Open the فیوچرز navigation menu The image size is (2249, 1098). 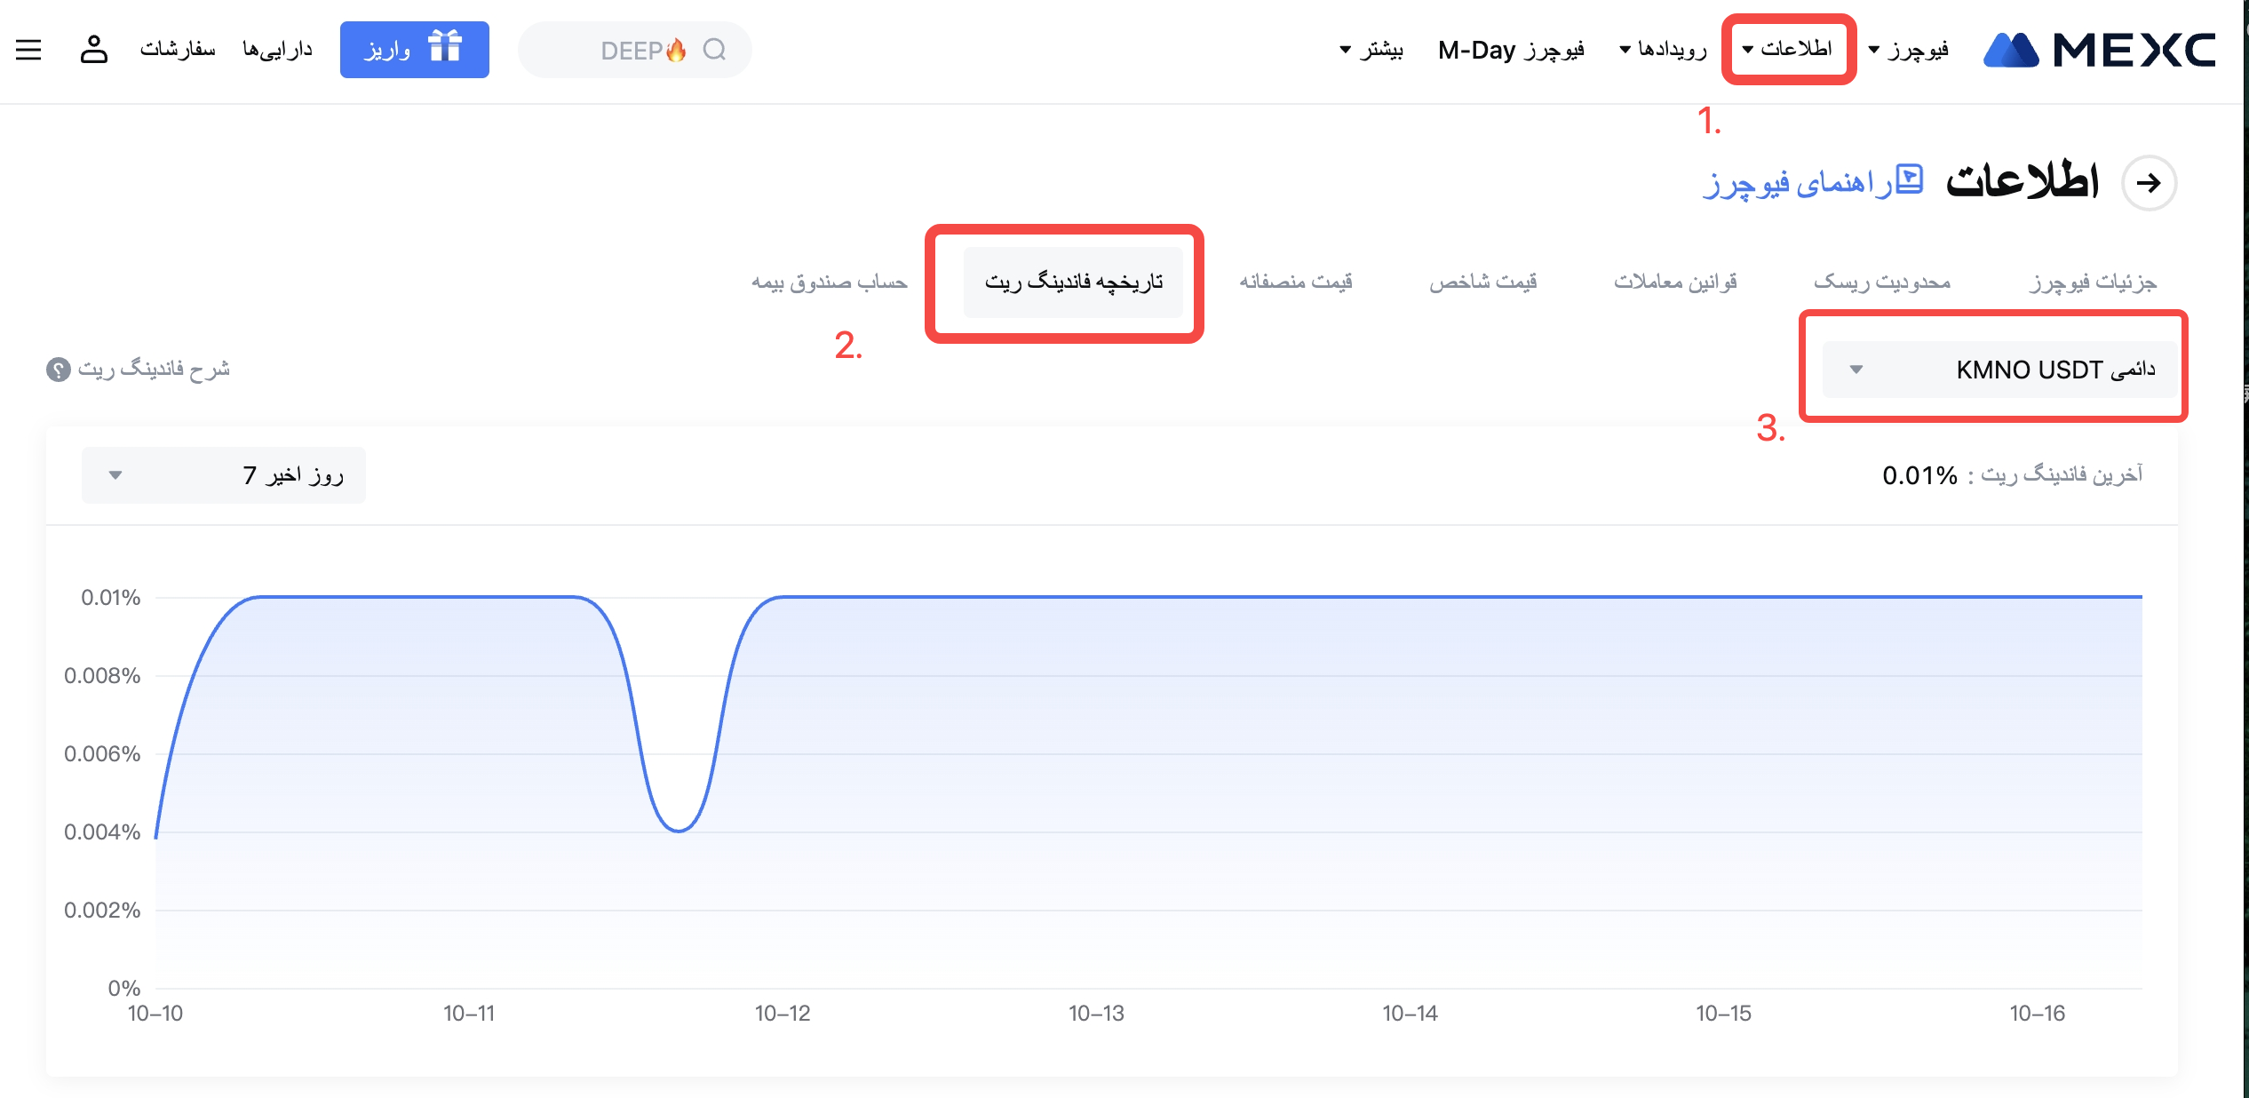[x=1909, y=50]
